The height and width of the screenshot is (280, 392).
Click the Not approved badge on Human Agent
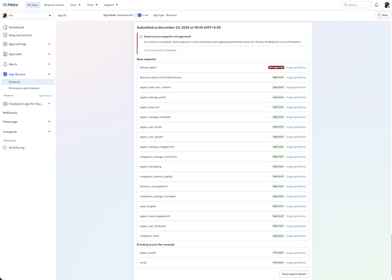point(276,67)
